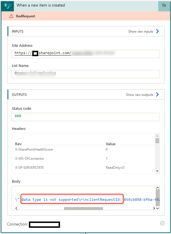The image size is (171, 234).
Task: Click 'Show raw outputs' link
Action: pyautogui.click(x=139, y=95)
